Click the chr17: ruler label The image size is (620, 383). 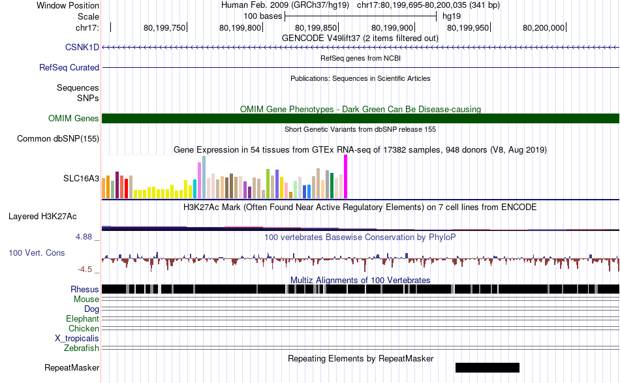click(87, 27)
